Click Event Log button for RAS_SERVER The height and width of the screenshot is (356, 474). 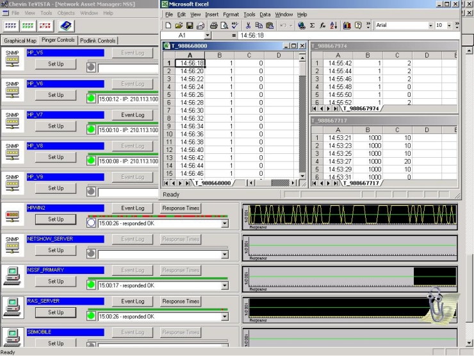pyautogui.click(x=133, y=301)
